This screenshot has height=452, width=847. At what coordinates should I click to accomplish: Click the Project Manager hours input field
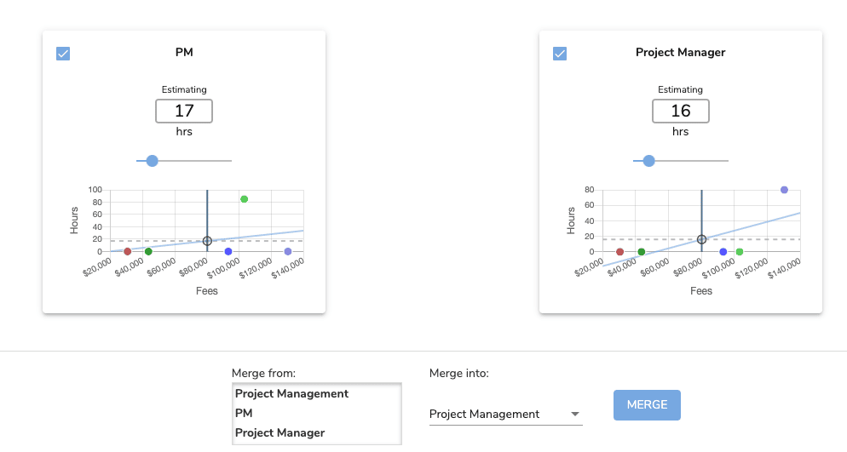[680, 111]
